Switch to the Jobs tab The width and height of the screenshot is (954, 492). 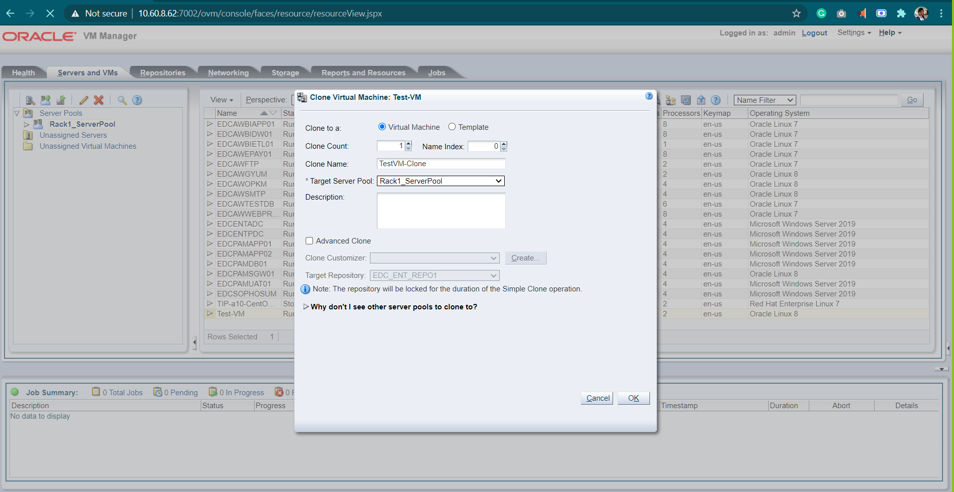click(437, 73)
